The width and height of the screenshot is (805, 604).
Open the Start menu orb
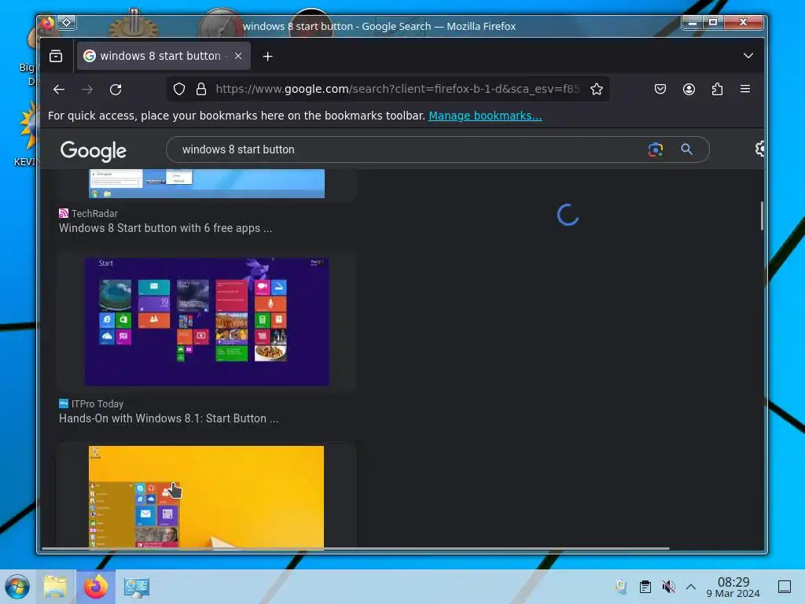17,587
